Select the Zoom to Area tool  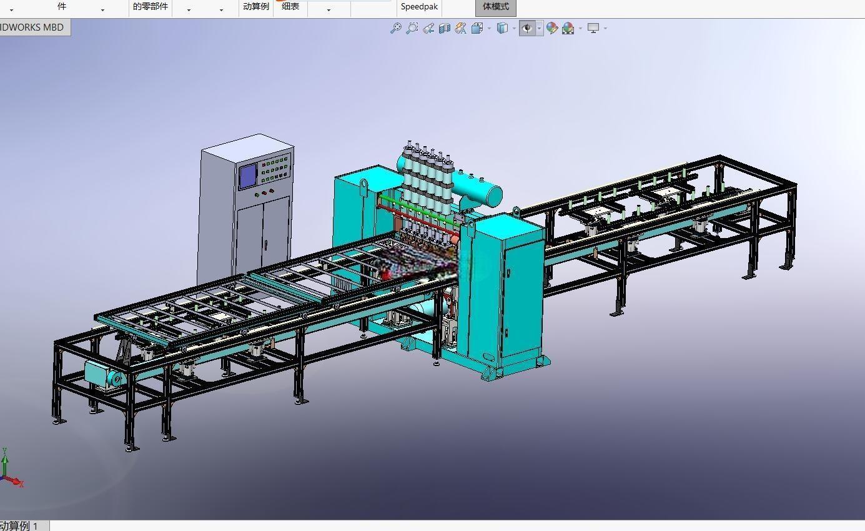pyautogui.click(x=412, y=28)
